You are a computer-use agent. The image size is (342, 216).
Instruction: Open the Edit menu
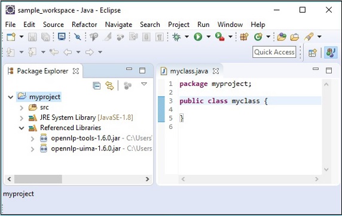click(x=29, y=24)
